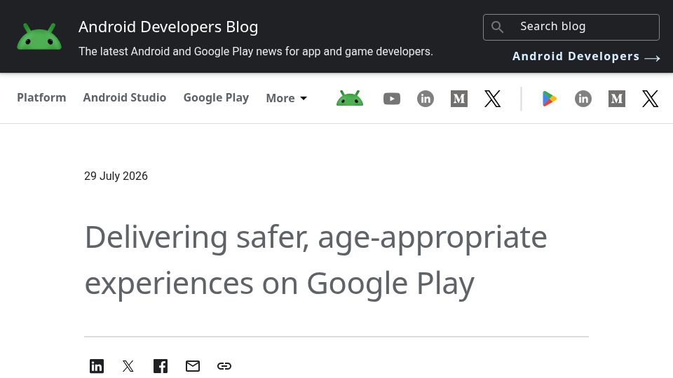The height and width of the screenshot is (378, 673).
Task: Share the post on Facebook
Action: coord(161,366)
